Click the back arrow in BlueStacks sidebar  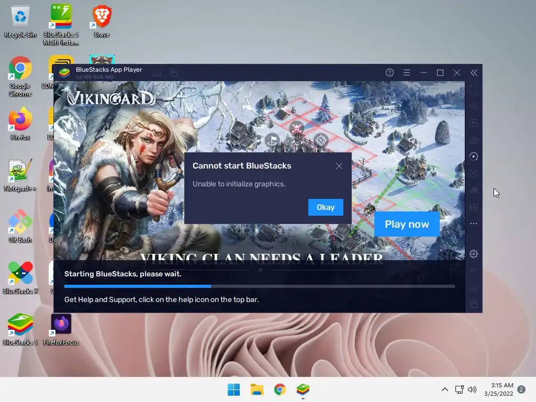tap(473, 271)
